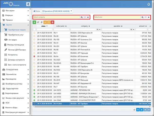Search in the company column filter
This screenshot has height=116, width=154.
[98, 29]
